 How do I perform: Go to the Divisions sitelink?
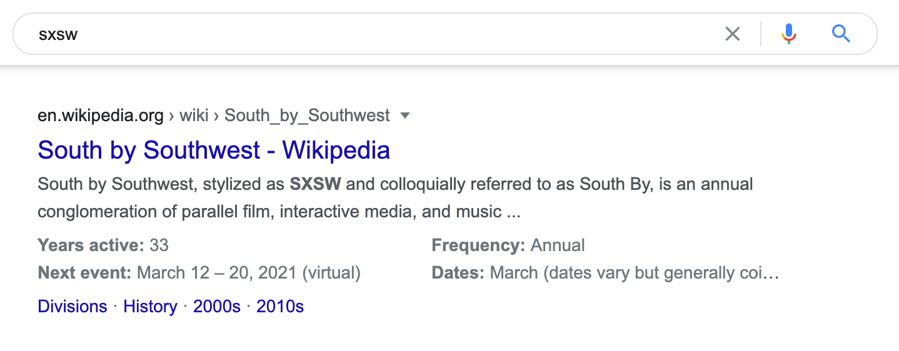tap(73, 307)
